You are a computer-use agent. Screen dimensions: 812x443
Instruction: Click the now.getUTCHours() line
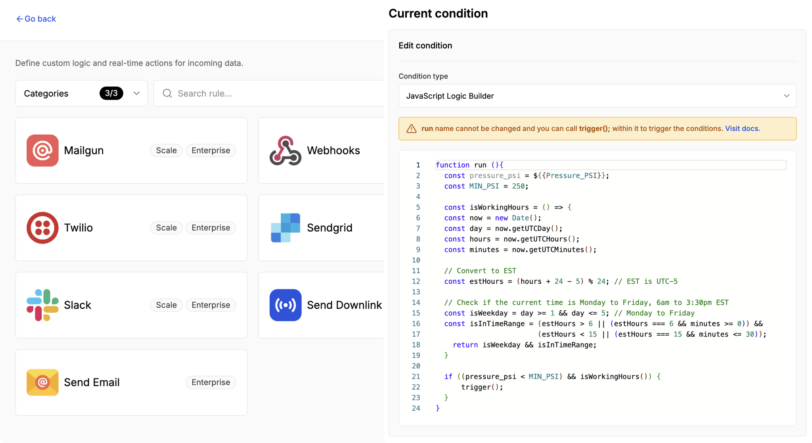[x=511, y=239]
